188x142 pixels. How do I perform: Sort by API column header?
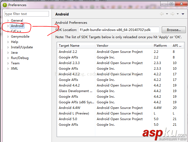177,46
